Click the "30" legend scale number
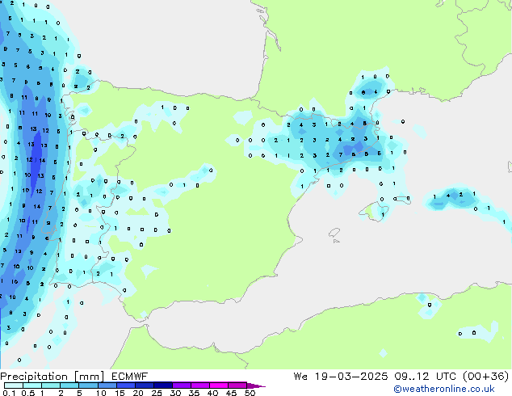This screenshot has height=396, width=512. click(175, 393)
